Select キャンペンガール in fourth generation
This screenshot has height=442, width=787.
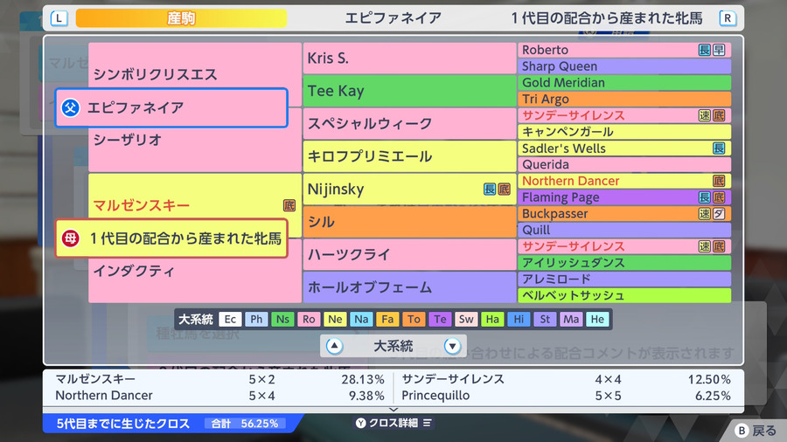coord(624,132)
